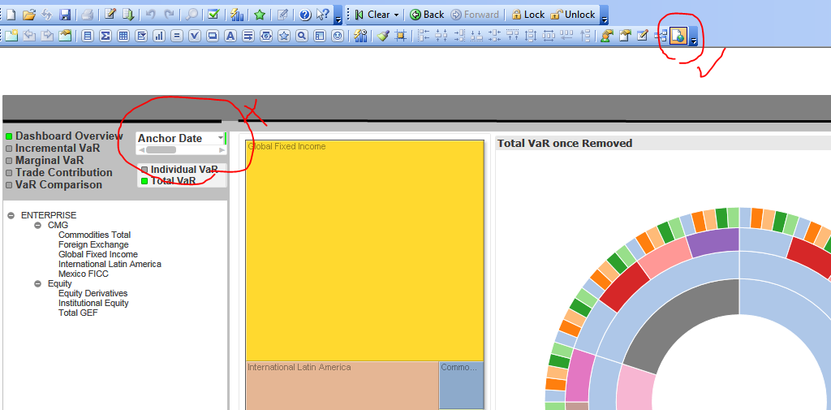Toggle WebView mode globe icon

point(678,36)
